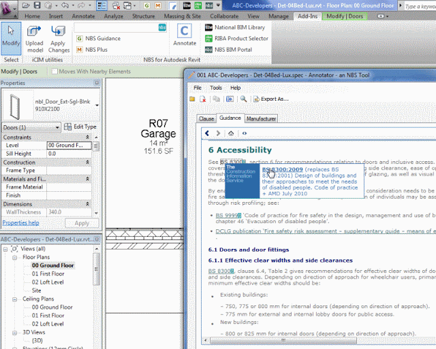Click the blue back arrow in Guidance pane

[207, 133]
